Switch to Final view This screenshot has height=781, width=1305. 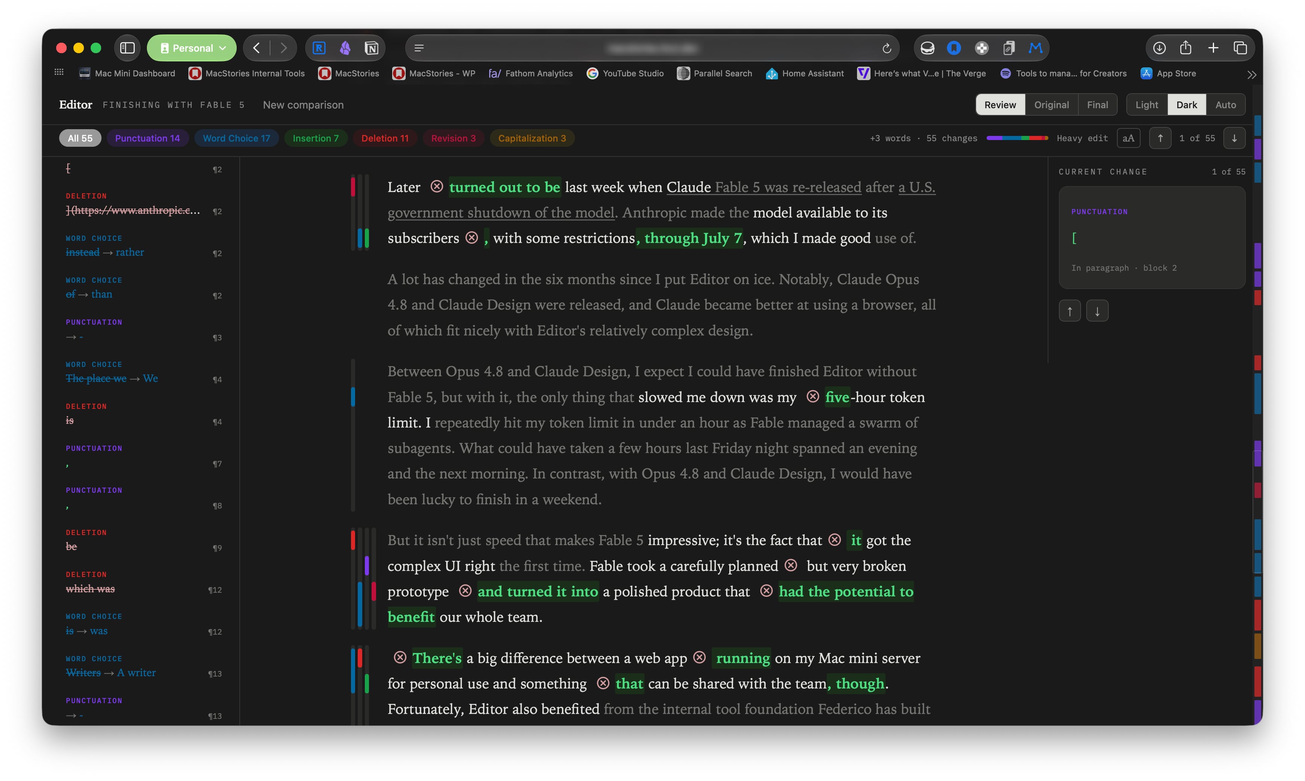[x=1097, y=105]
